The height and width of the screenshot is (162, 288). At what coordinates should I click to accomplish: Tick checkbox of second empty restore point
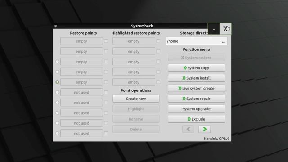coord(106,51)
